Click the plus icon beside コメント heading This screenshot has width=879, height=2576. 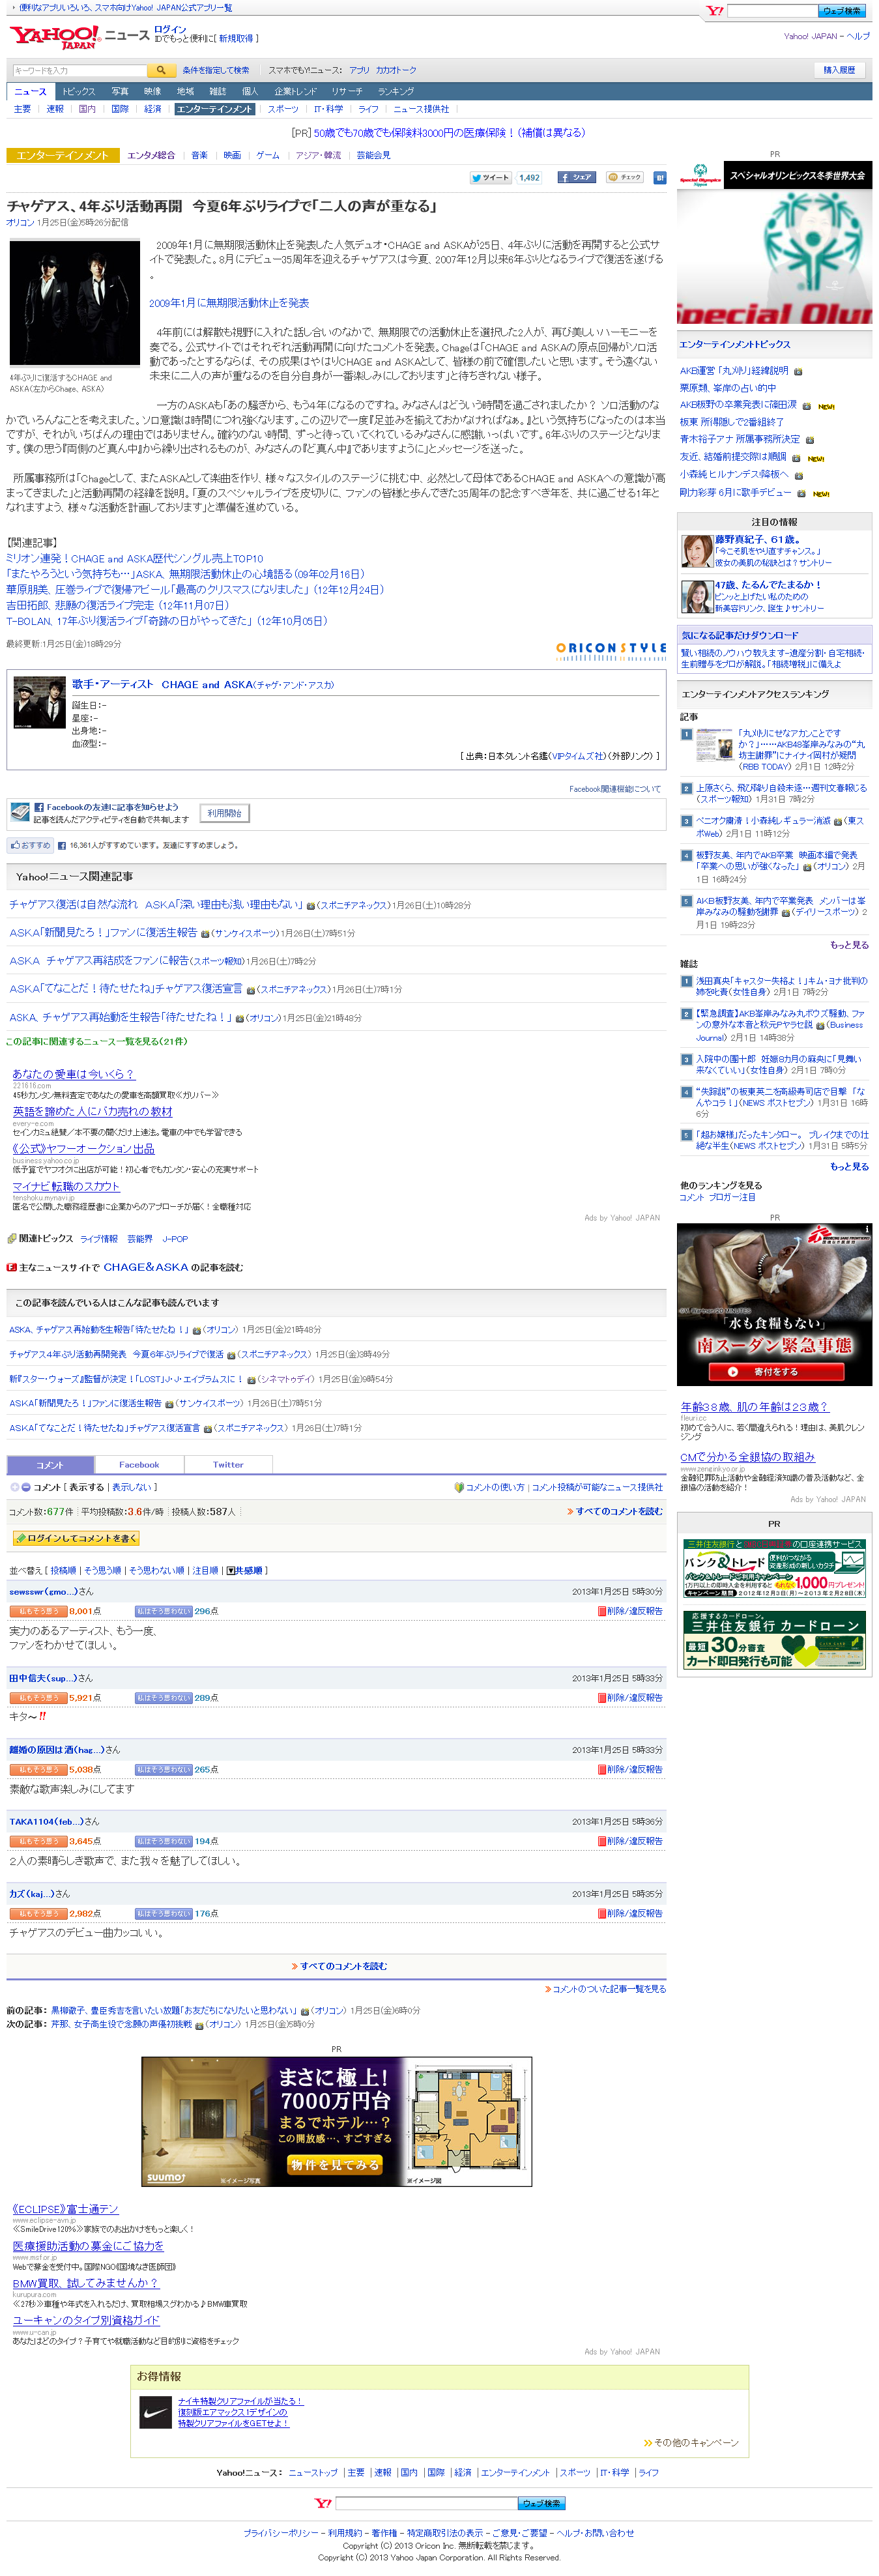(14, 1486)
